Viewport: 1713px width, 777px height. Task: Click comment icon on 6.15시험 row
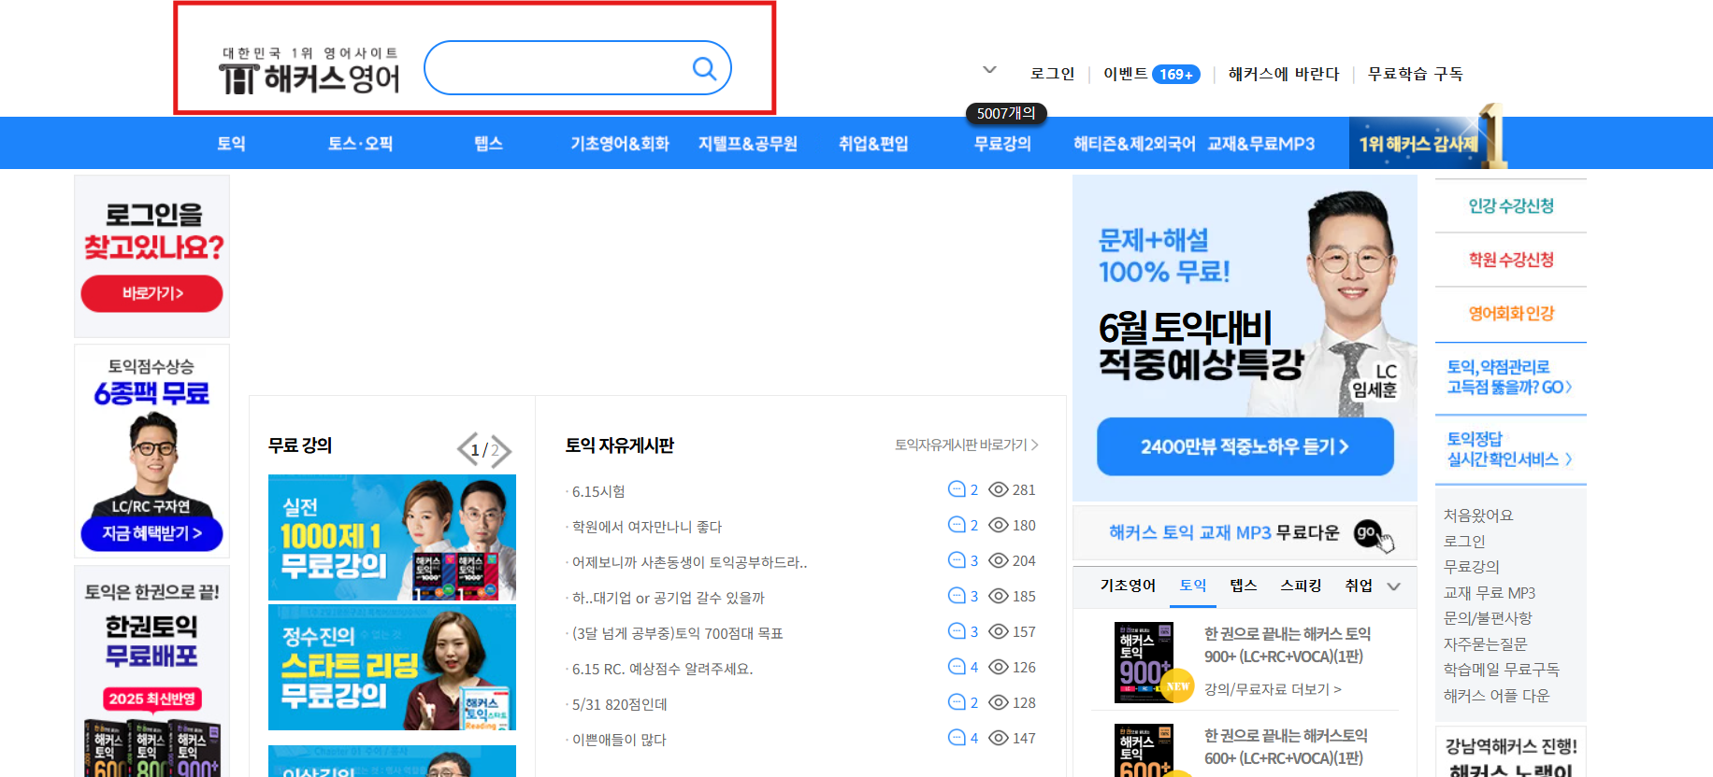[x=957, y=488]
